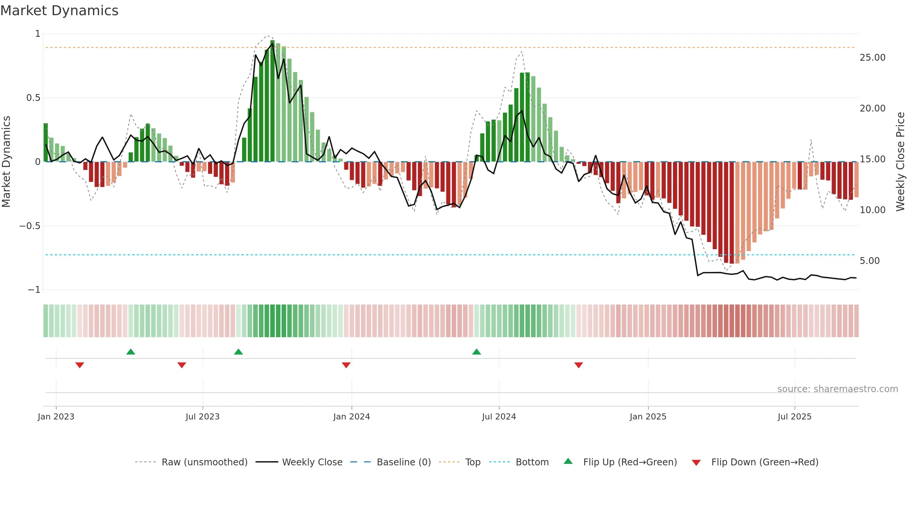Image resolution: width=911 pixels, height=512 pixels.
Task: Click the 25.00 price axis label
Action: tap(873, 57)
